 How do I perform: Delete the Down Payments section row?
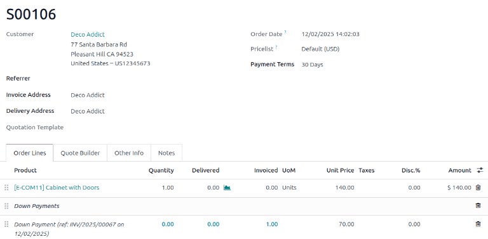point(478,205)
